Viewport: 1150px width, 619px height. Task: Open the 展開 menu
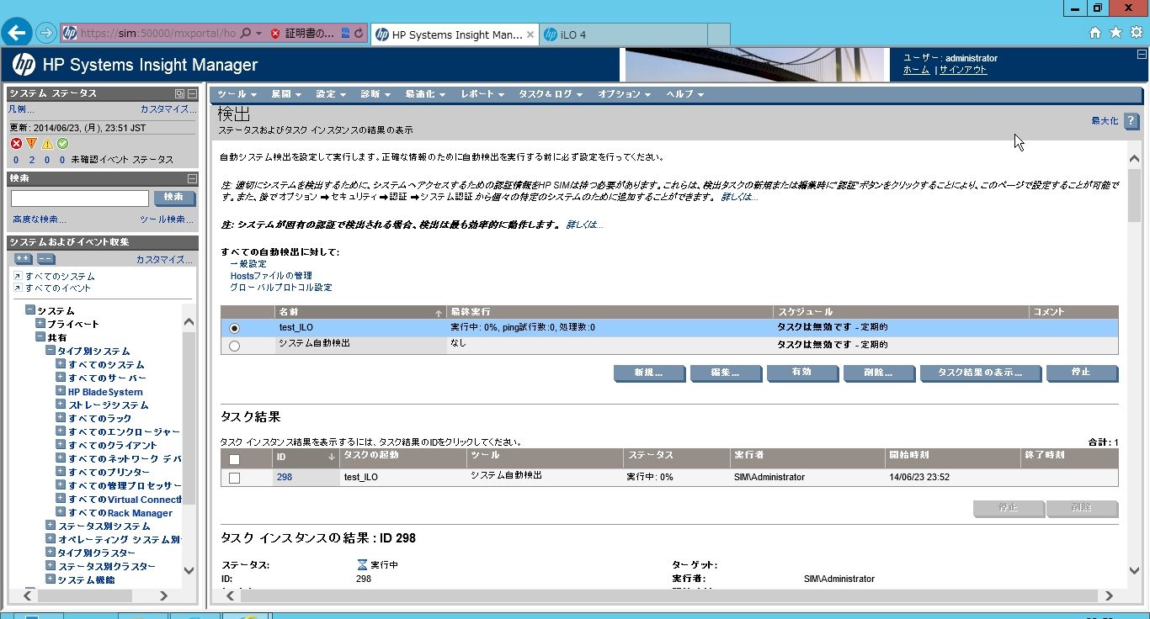pyautogui.click(x=285, y=94)
